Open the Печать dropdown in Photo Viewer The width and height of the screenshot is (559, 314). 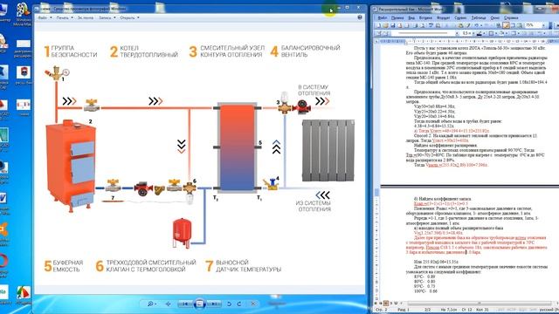coord(64,17)
